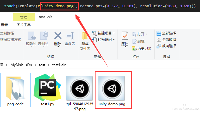Expand the dropdown arrow below 移动到
Screen dimensions: 200x113
pyautogui.click(x=32, y=47)
